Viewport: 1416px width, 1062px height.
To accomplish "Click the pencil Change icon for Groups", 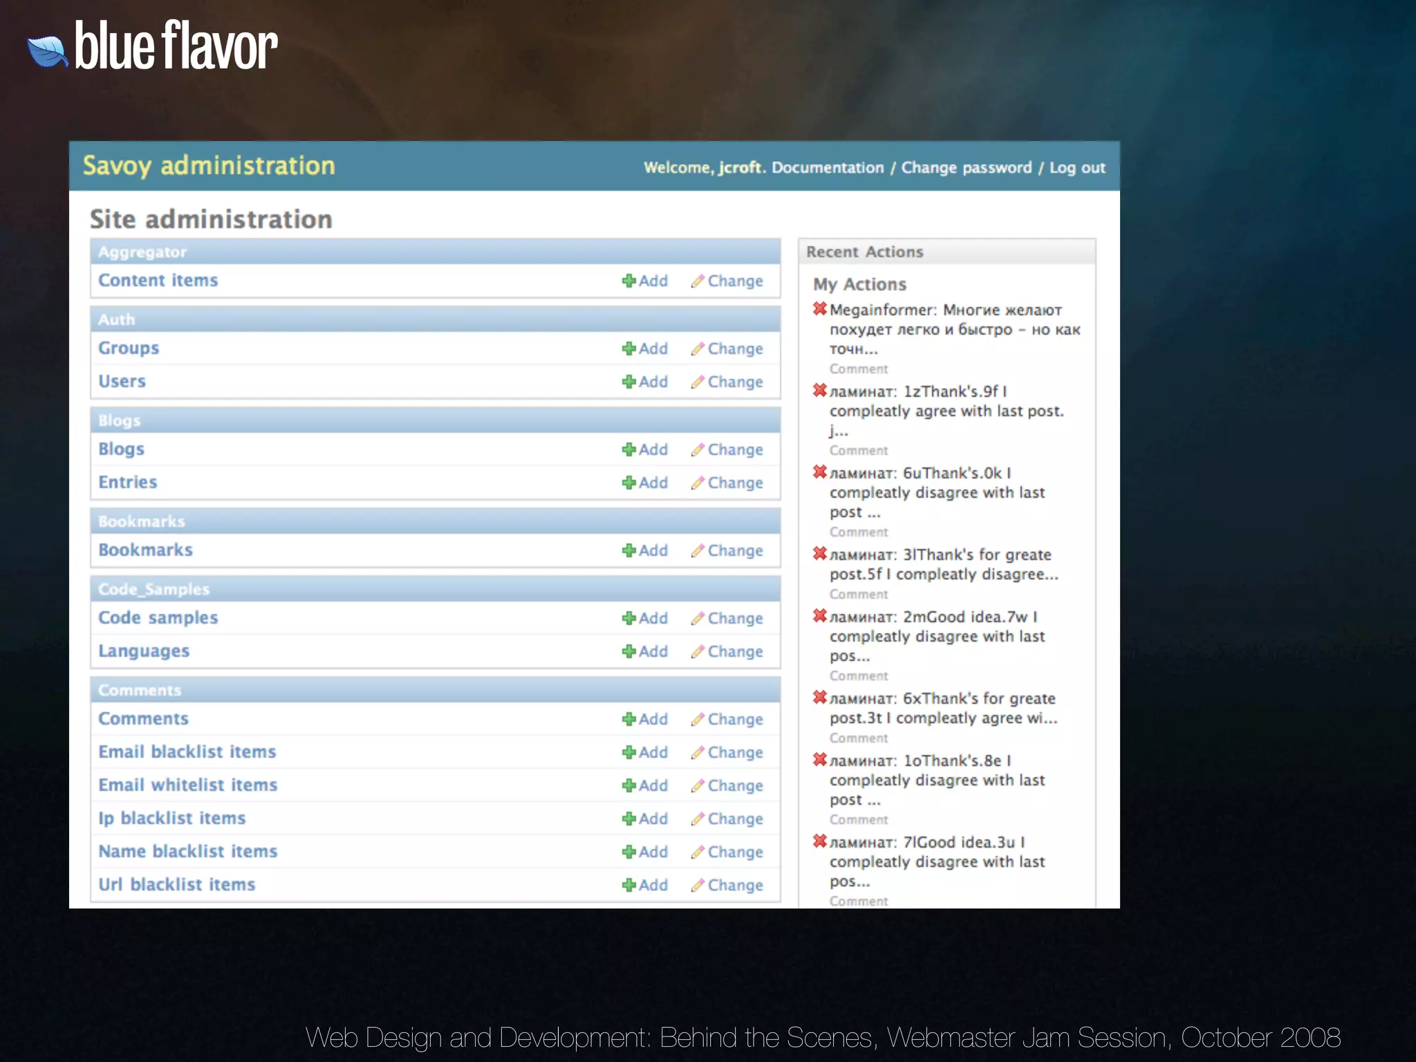I will click(x=698, y=348).
